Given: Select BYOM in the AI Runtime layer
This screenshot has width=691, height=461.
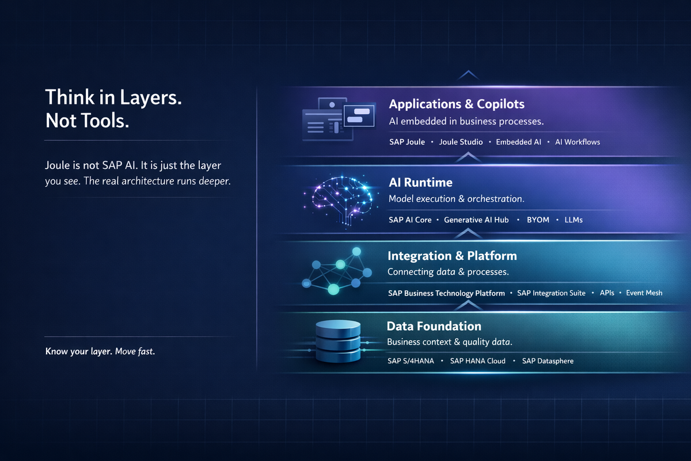Looking at the screenshot, I should click(538, 220).
